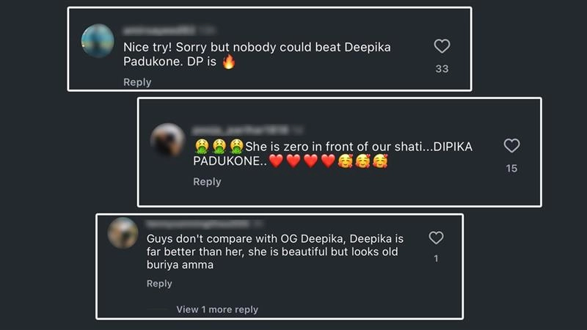Select the "OG Deepika" comment text
Viewport: 587px width, 330px height.
coord(274,252)
